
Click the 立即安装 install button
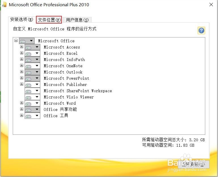[193, 164]
